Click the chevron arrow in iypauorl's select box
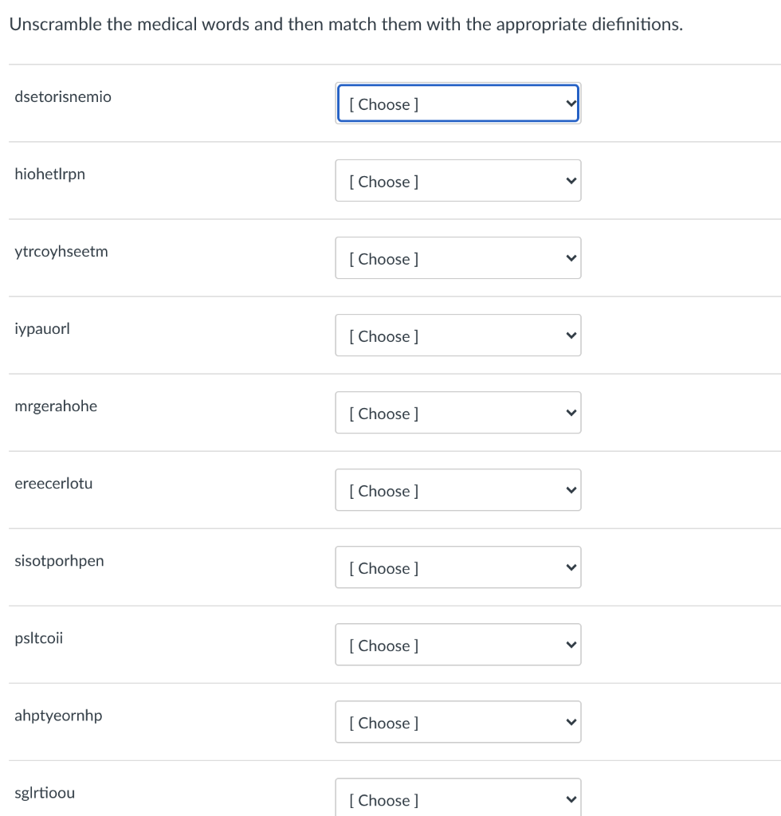This screenshot has width=781, height=816. tap(571, 335)
